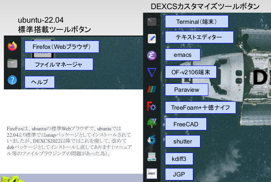Open the file manager folder icon

(12, 64)
